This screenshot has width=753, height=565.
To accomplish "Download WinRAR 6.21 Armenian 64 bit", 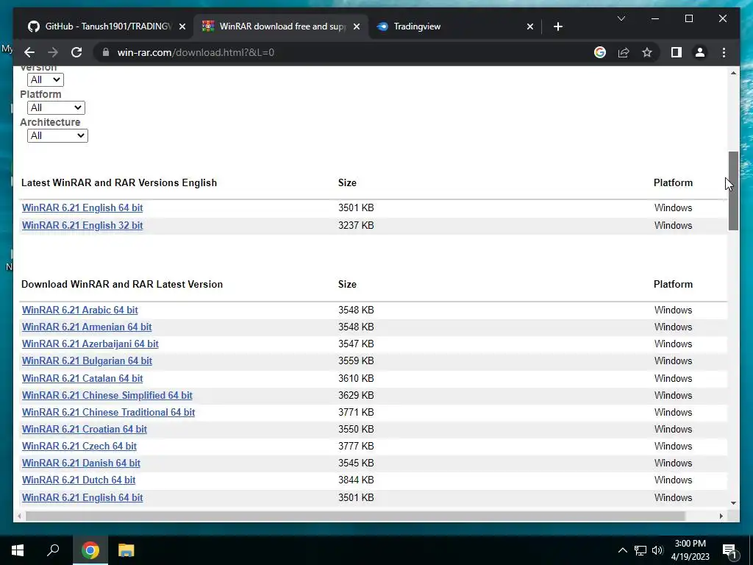I will pyautogui.click(x=87, y=327).
